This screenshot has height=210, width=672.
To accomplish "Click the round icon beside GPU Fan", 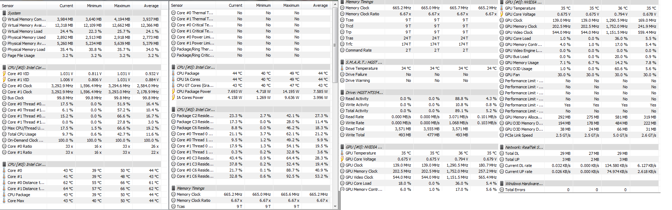I will click(502, 75).
